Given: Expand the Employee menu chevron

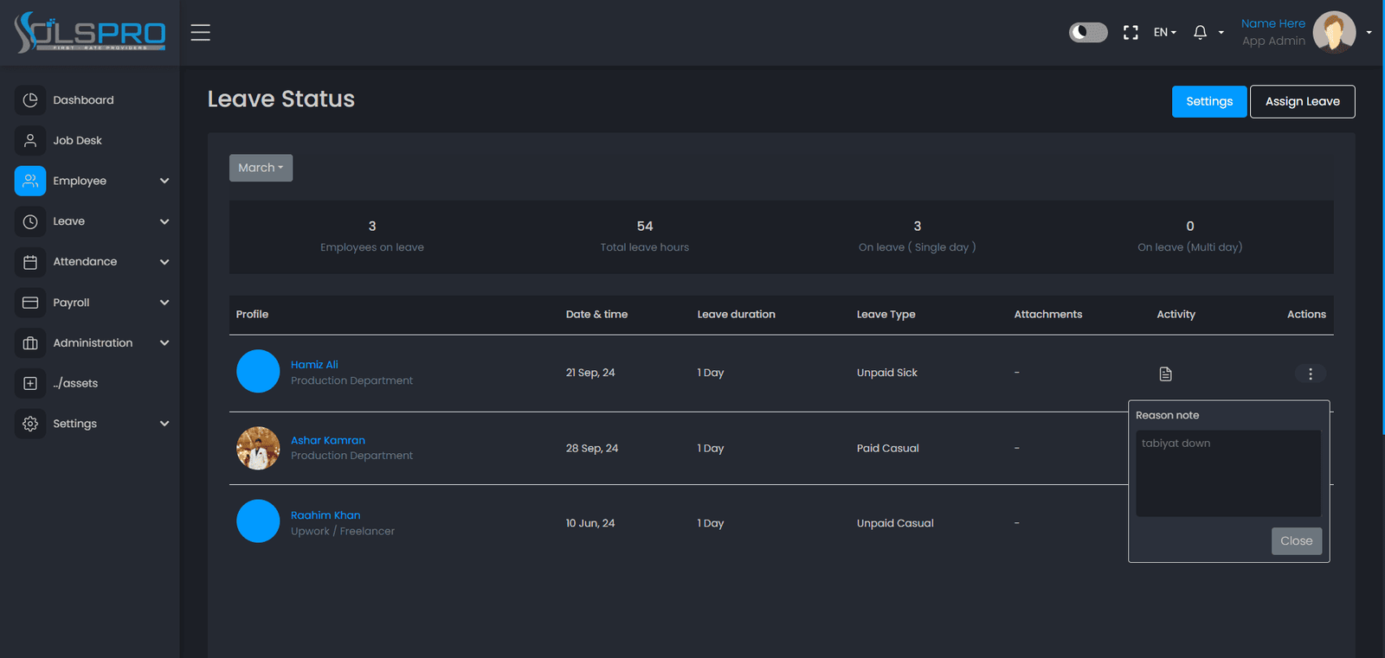Looking at the screenshot, I should tap(164, 181).
